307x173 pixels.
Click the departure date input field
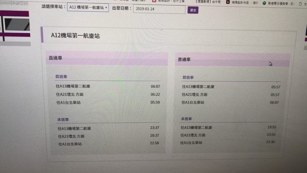(159, 9)
